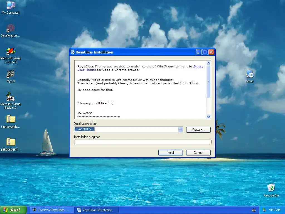285x214 pixels.
Task: Open the Windows start menu
Action: coord(13,210)
